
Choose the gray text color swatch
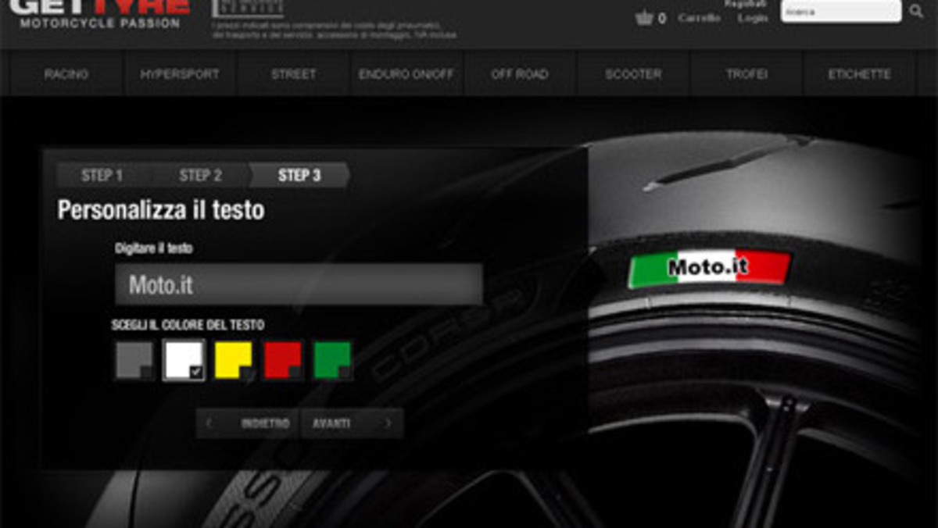(x=134, y=360)
